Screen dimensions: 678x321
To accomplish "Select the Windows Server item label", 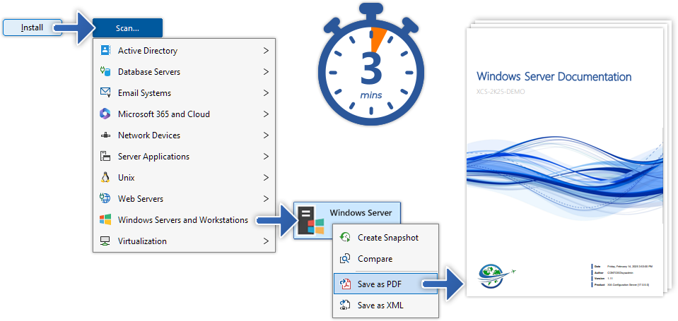I will point(361,212).
